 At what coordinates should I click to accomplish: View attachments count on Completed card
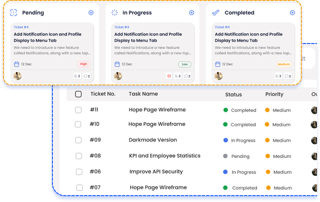pos(278,76)
